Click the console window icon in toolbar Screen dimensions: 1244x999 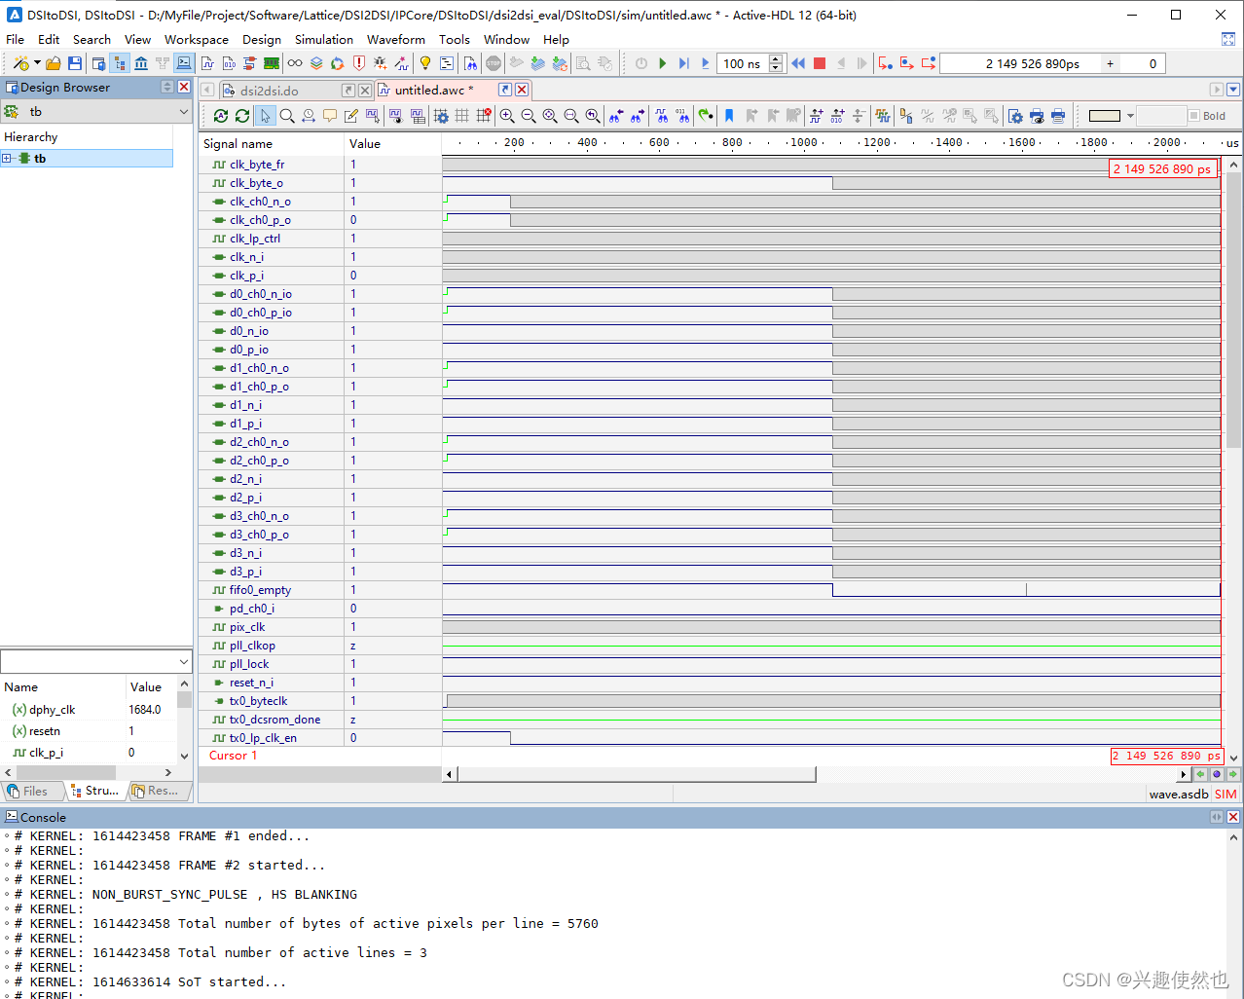click(184, 63)
